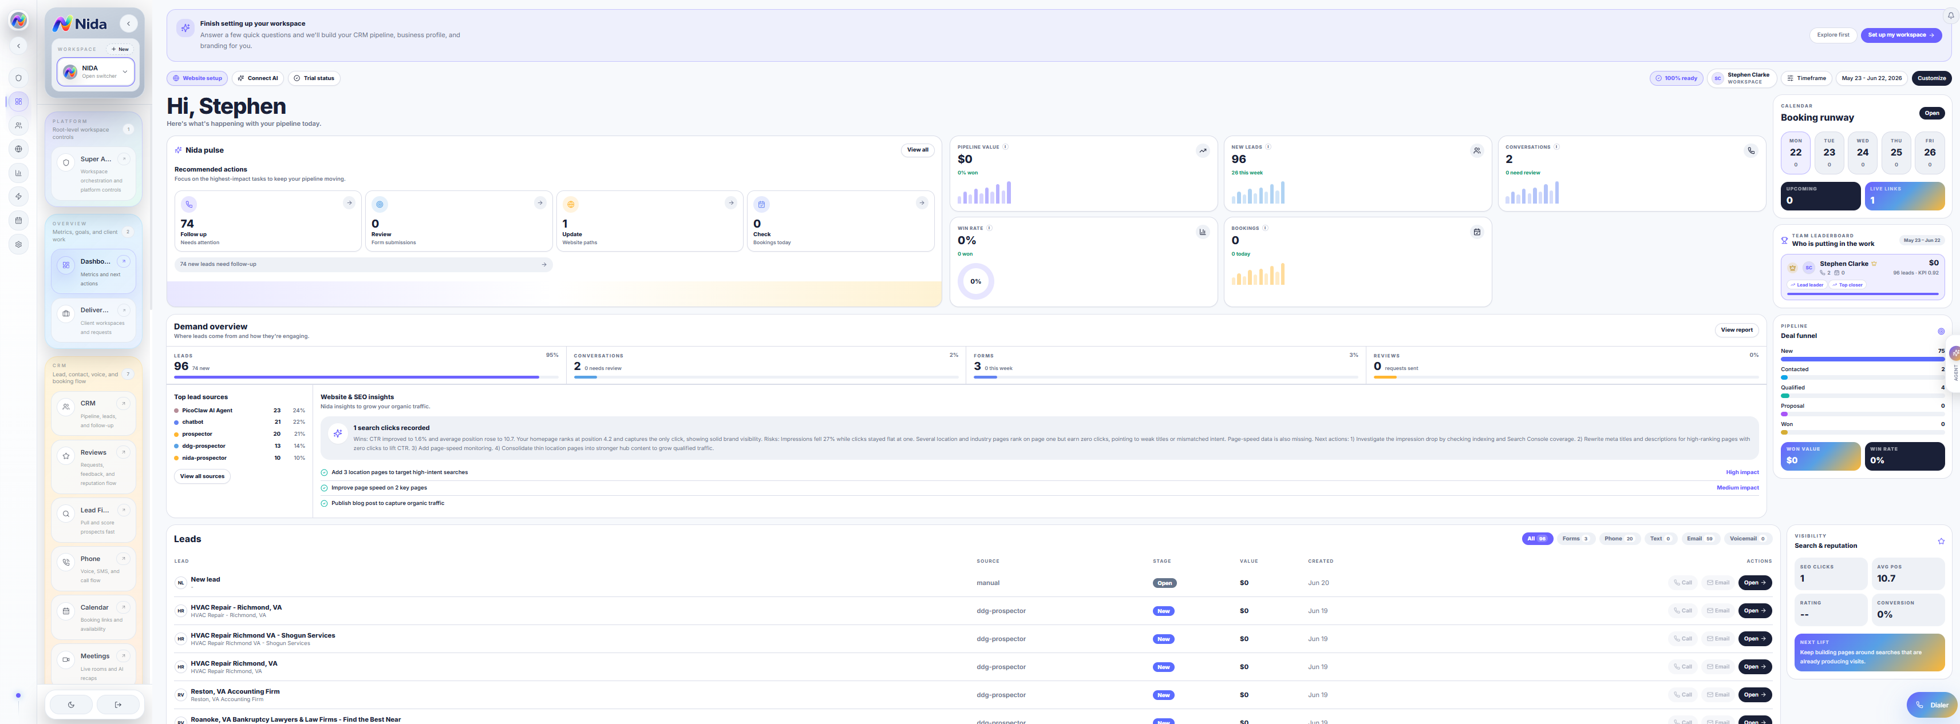Click the shield icon in the left rail
This screenshot has height=724, width=1960.
click(x=18, y=78)
